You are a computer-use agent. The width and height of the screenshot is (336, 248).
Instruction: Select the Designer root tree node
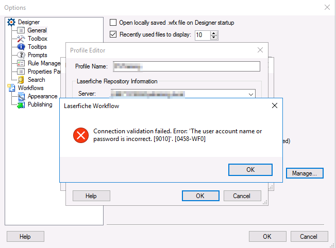tap(29, 22)
